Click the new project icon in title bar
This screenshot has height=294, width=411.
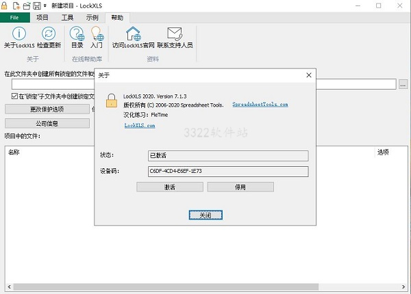(x=16, y=5)
